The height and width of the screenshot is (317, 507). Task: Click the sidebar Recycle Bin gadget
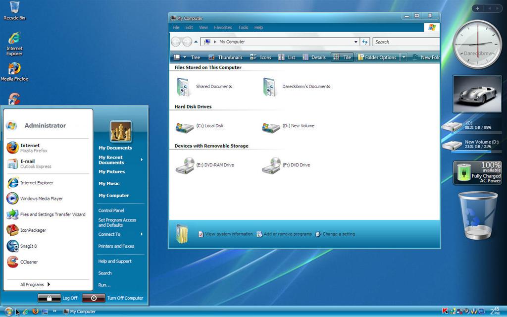tap(478, 215)
